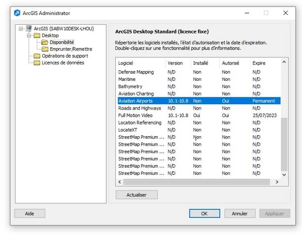Sort by the Logiciel column header
Image resolution: width=302 pixels, height=235 pixels.
click(x=141, y=63)
